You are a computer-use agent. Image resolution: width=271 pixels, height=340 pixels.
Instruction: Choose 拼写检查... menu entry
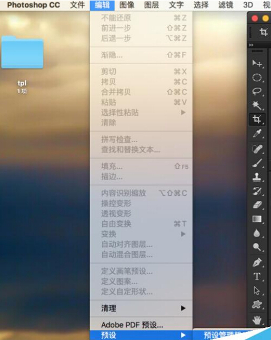(x=141, y=139)
